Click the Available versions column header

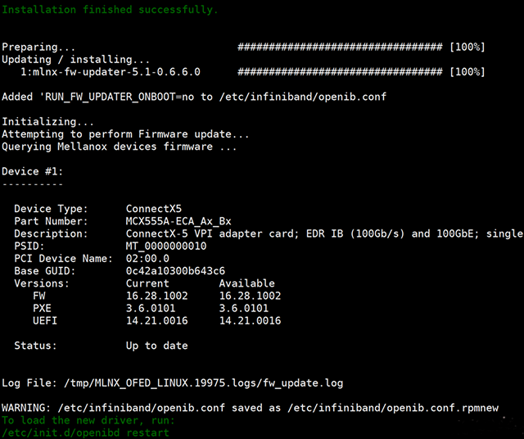(x=247, y=283)
